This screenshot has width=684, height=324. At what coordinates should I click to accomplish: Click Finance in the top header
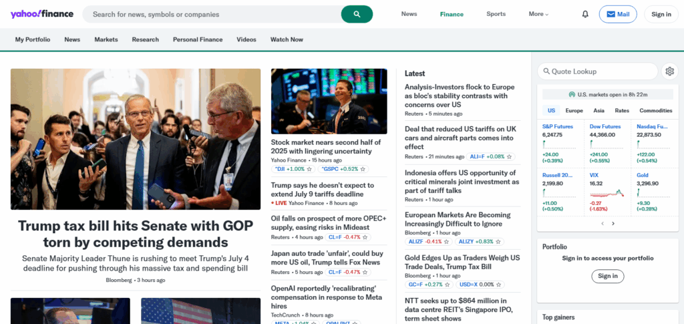[452, 14]
